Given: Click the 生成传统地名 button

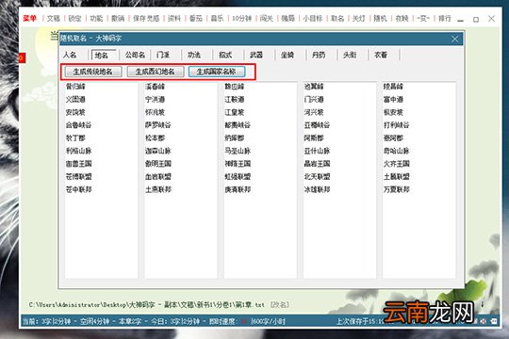Looking at the screenshot, I should [93, 72].
